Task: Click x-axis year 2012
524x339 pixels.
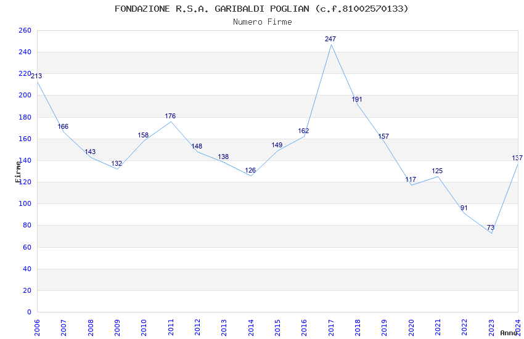Action: pos(197,328)
